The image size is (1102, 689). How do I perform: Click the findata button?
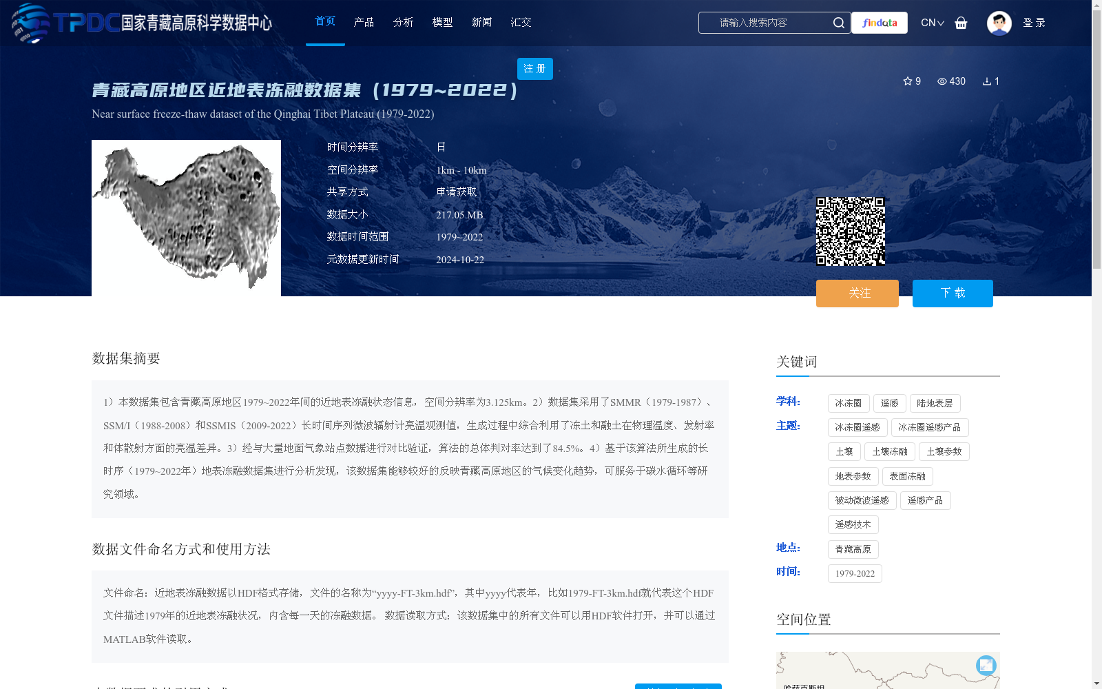(880, 23)
